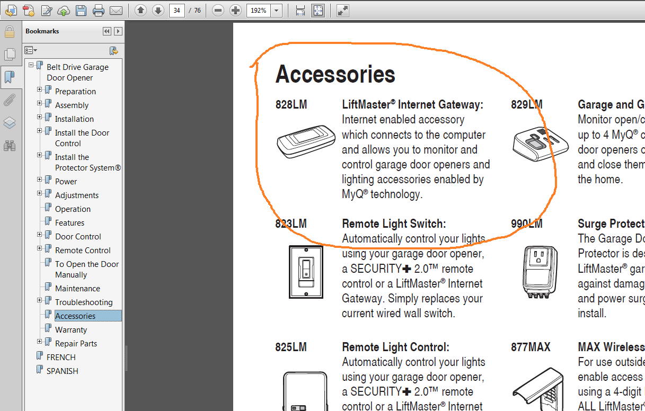Open the SPANISH bookmark
This screenshot has height=411, width=645.
(x=62, y=371)
